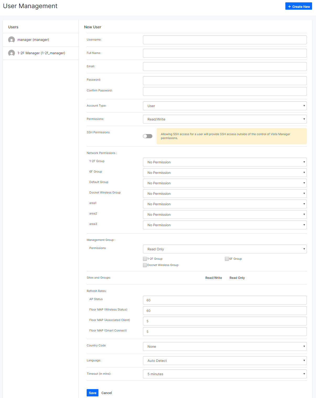Click the manager user avatar icon
Screen dimensions: 316x398
point(12,40)
